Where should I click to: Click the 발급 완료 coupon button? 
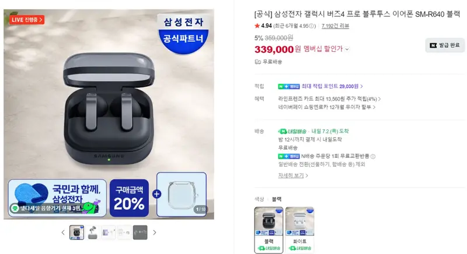(x=445, y=45)
